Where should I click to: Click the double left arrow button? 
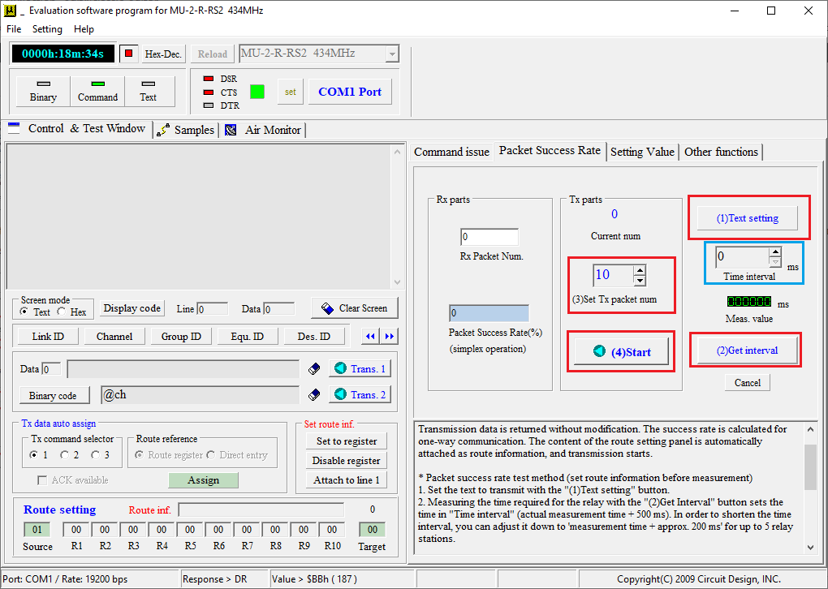(371, 336)
